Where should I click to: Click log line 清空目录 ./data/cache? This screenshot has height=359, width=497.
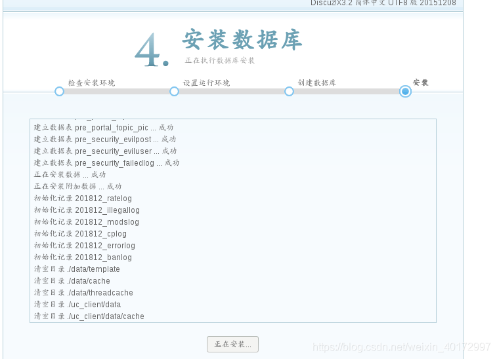(72, 281)
